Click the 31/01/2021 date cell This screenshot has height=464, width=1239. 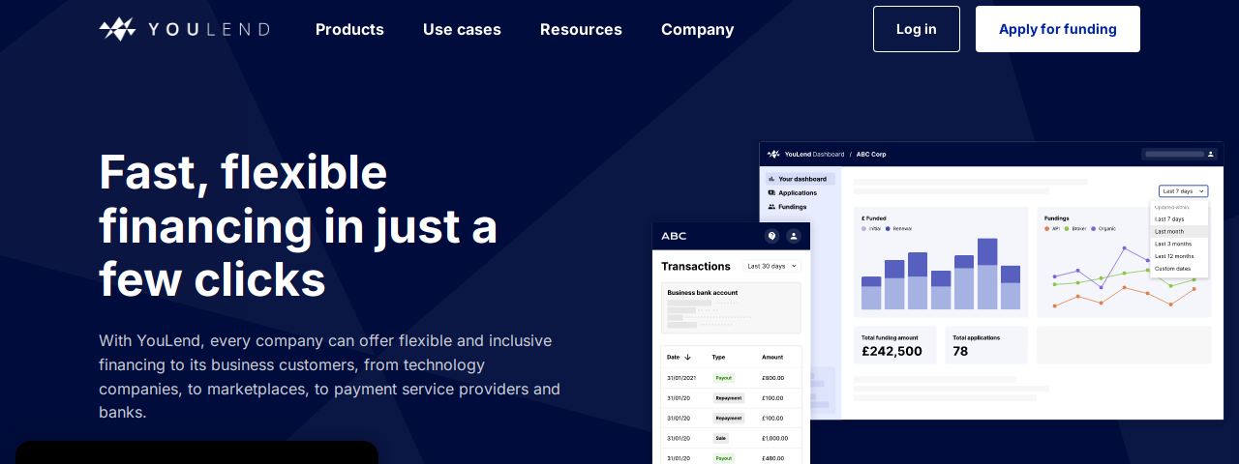(681, 377)
